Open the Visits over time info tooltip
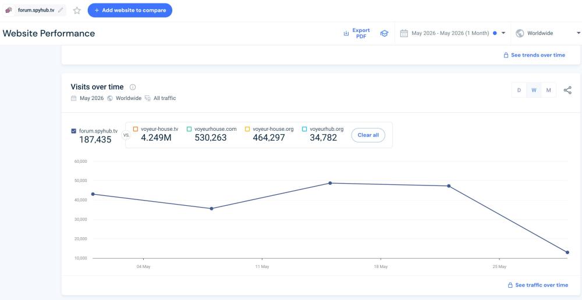This screenshot has height=300, width=582. pos(133,87)
